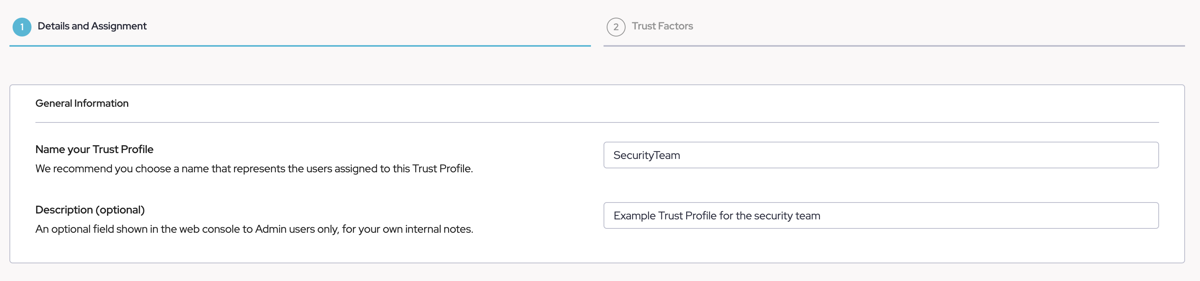Switch to the Trust Factors step
The width and height of the screenshot is (1200, 281).
coord(661,26)
